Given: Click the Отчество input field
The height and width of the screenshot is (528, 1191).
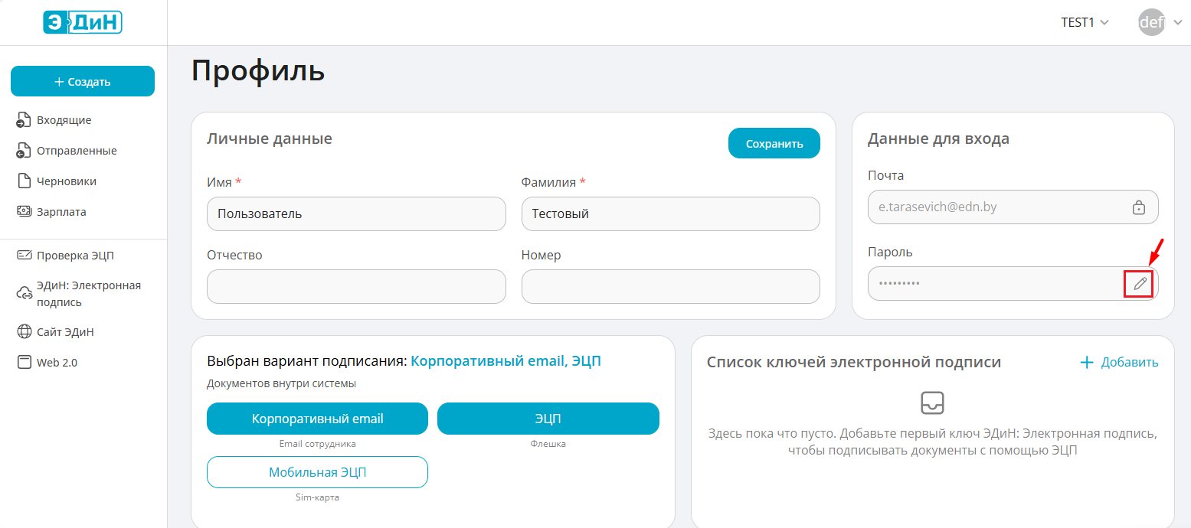Looking at the screenshot, I should [x=356, y=287].
